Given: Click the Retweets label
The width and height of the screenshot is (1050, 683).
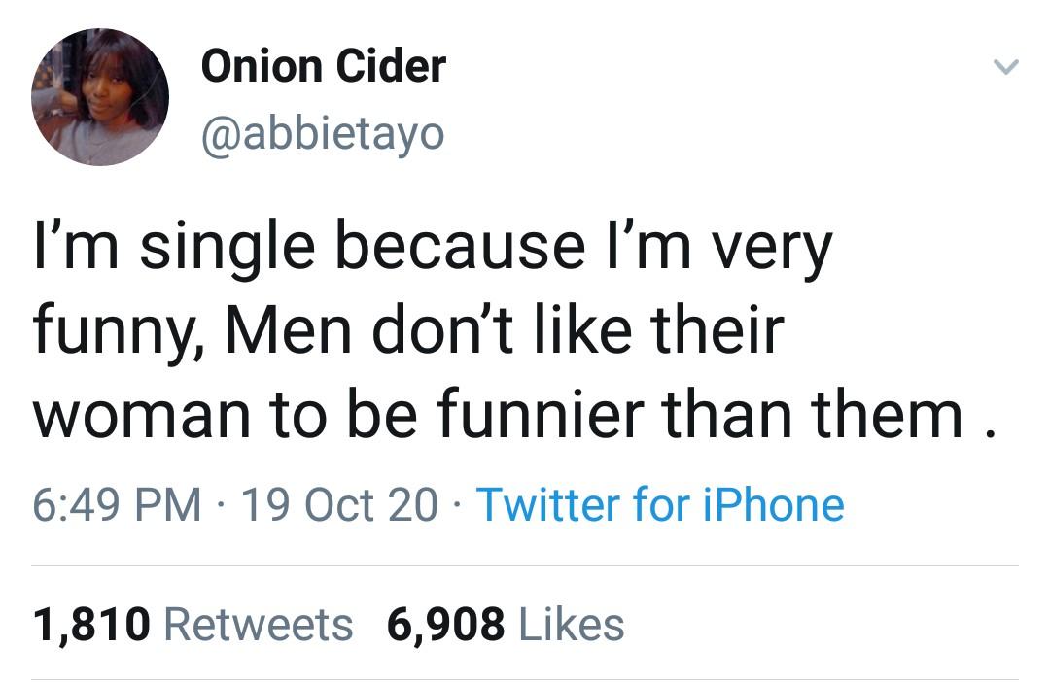Looking at the screenshot, I should click(x=259, y=624).
